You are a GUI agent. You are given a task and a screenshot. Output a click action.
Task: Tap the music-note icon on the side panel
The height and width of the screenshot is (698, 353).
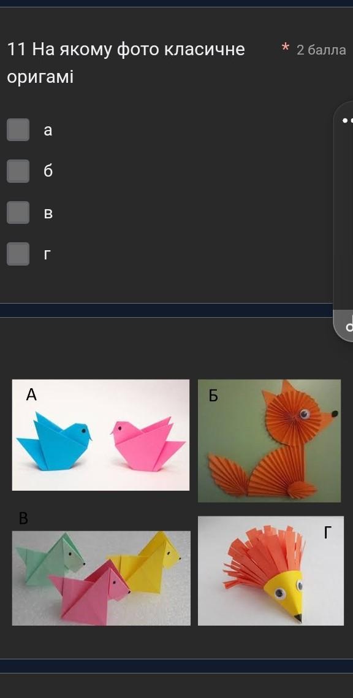pos(349,324)
